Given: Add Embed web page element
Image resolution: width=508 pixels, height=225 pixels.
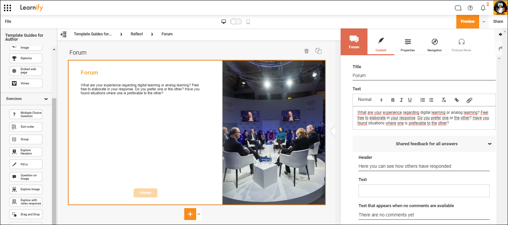Looking at the screenshot, I should pyautogui.click(x=26, y=71).
